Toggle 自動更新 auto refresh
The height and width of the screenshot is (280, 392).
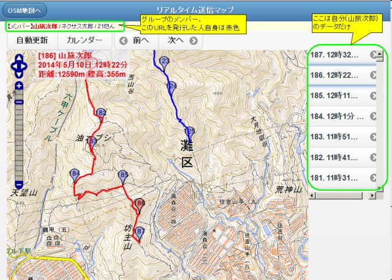tap(32, 40)
